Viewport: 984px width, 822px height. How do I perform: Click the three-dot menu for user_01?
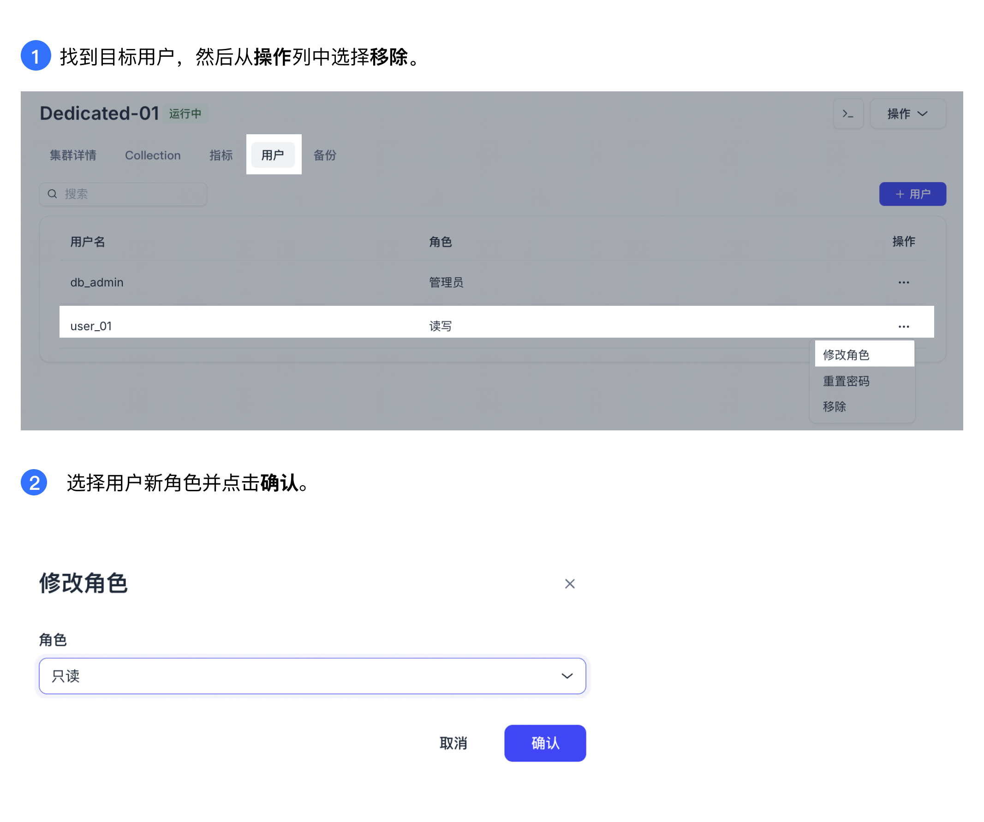click(903, 327)
